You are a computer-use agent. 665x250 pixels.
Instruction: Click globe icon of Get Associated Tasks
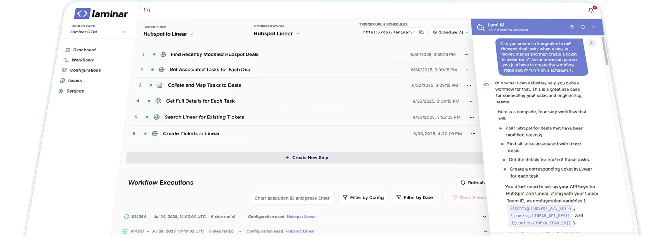coord(161,70)
